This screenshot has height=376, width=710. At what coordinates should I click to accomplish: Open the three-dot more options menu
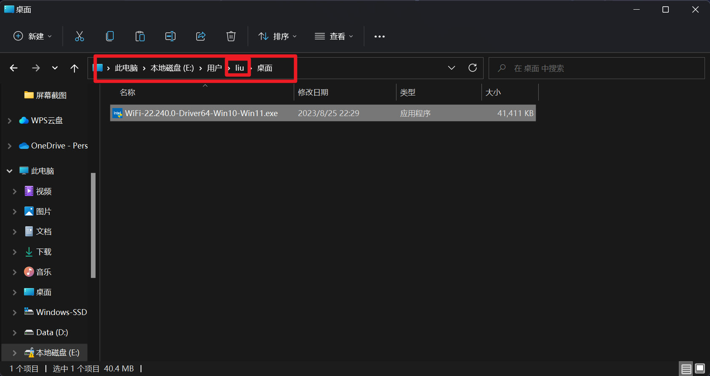380,37
